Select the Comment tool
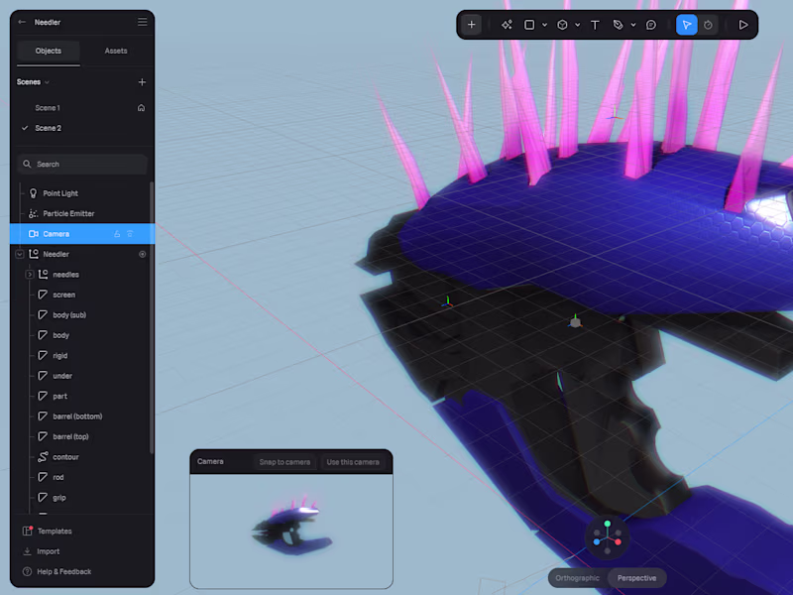The height and width of the screenshot is (595, 793). point(651,24)
